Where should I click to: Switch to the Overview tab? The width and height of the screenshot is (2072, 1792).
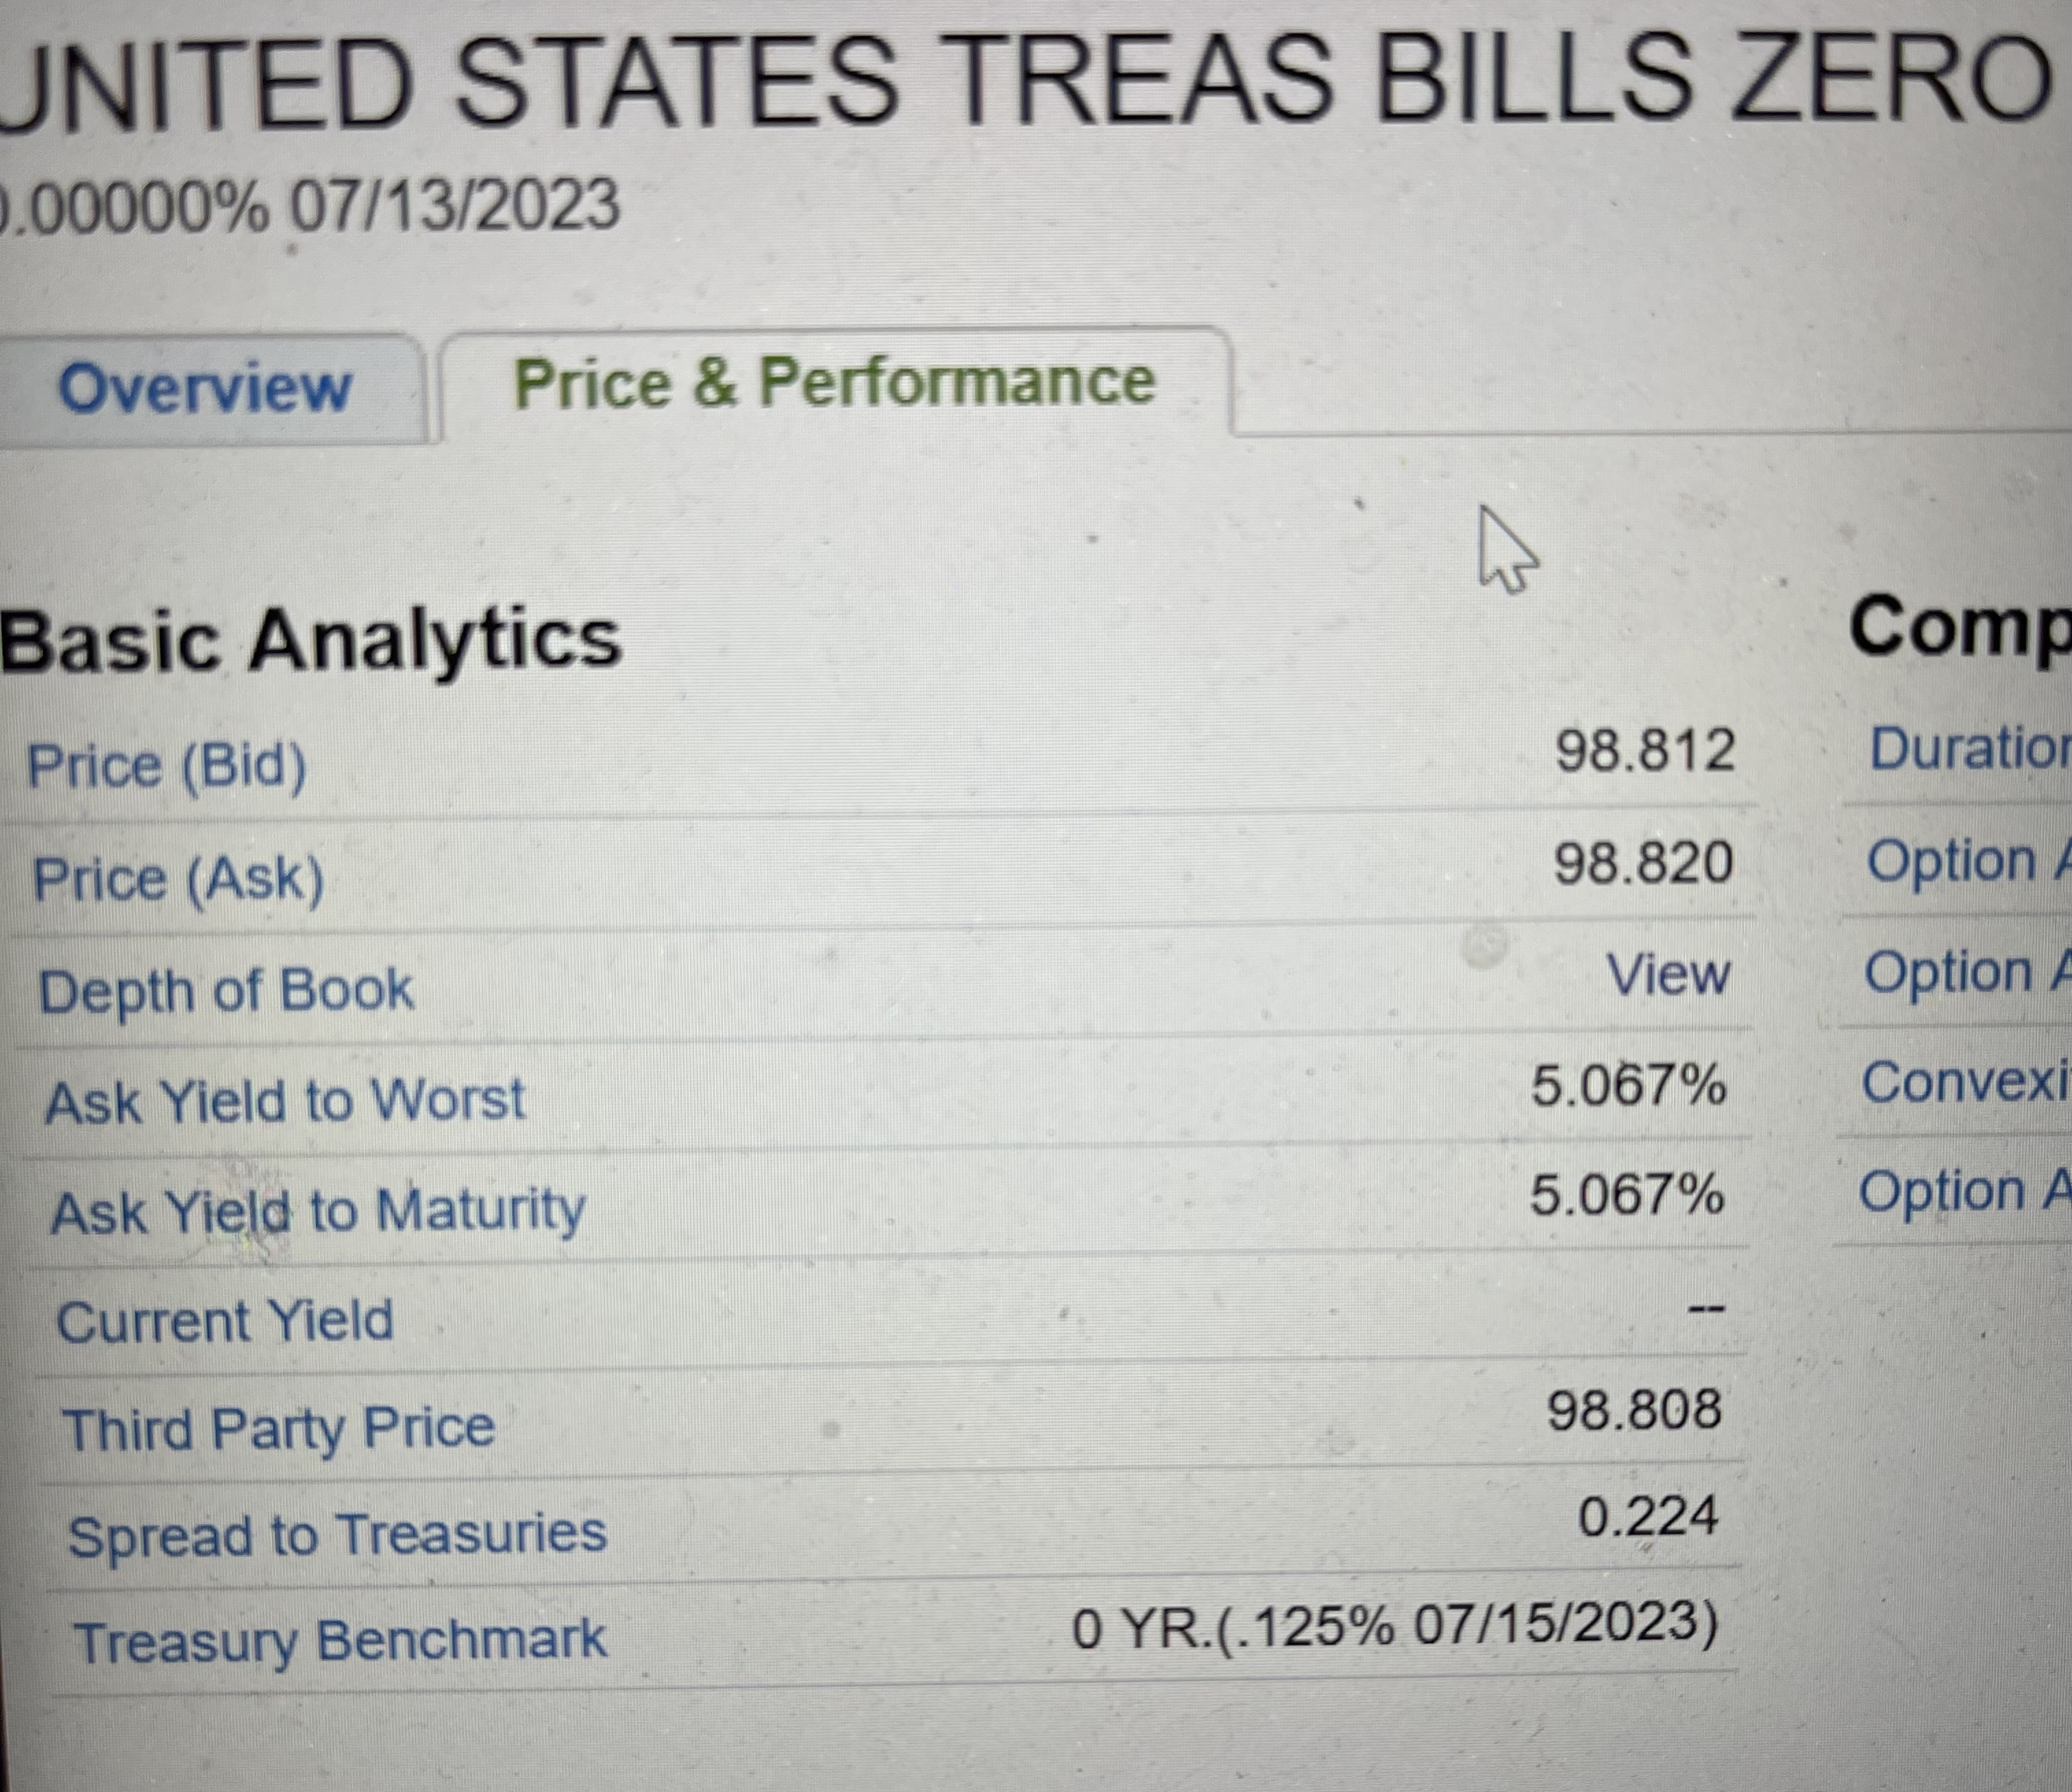(x=205, y=387)
